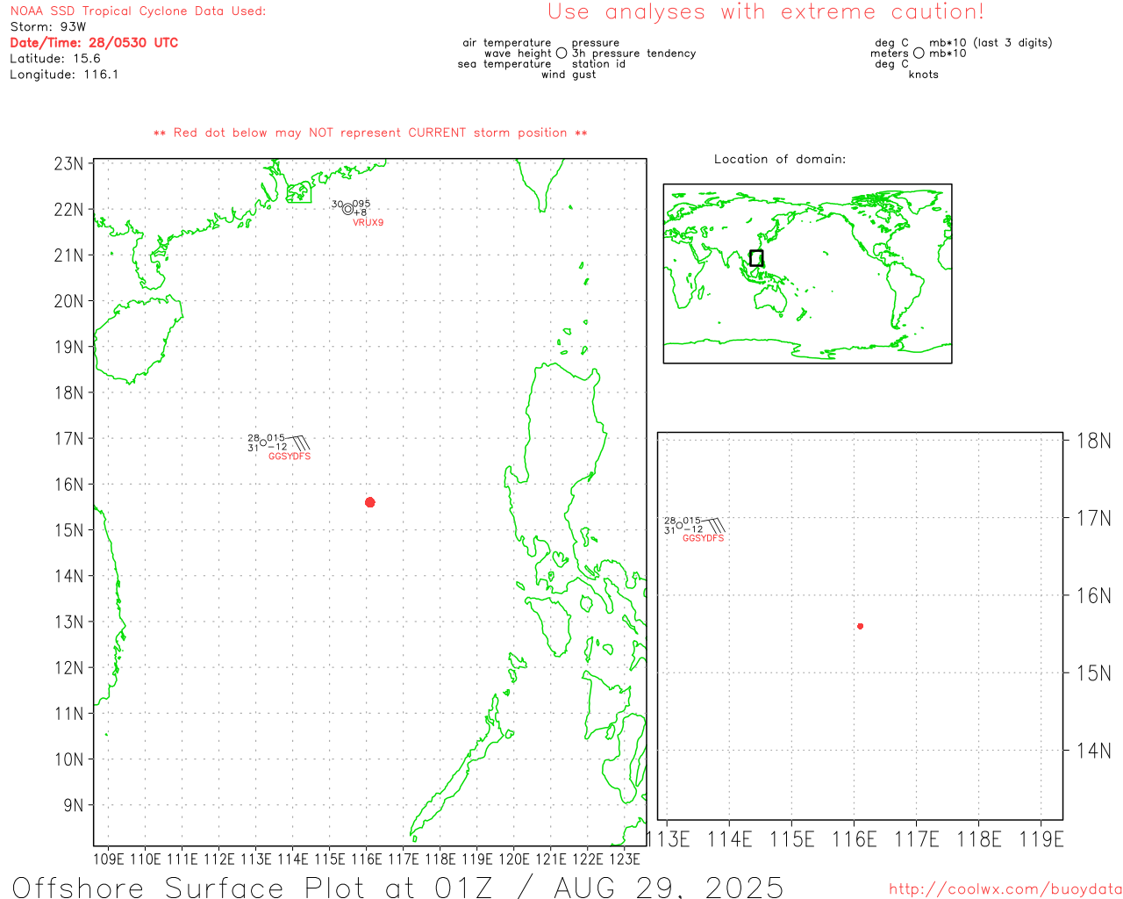The width and height of the screenshot is (1123, 899).
Task: Click the '18N' label on inset axis
Action: pyautogui.click(x=1094, y=441)
